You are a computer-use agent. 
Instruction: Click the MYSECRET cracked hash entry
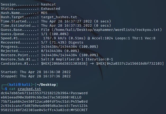44,110
